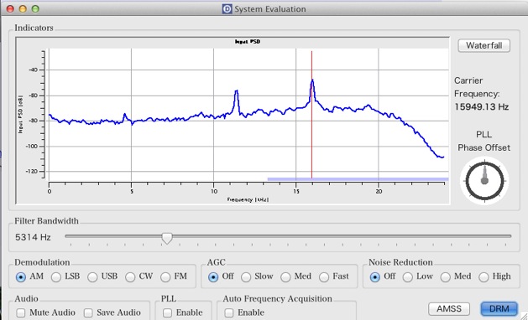Screen dimensions: 528x320
Task: Click the PLL Phase Offset dial
Action: [484, 181]
